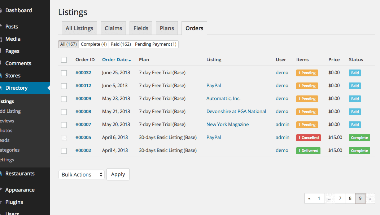Switch to the All Listings tab

pyautogui.click(x=79, y=28)
